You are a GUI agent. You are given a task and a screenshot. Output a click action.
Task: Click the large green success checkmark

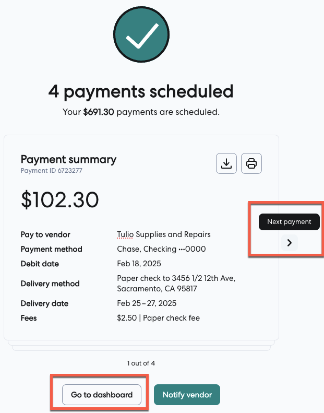pos(140,36)
